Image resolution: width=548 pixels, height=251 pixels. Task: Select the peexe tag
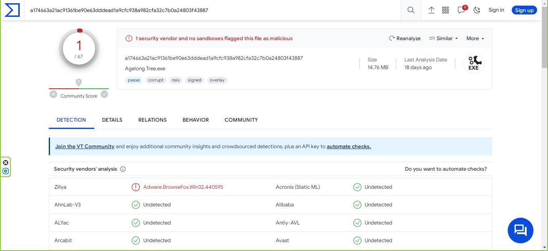(x=134, y=80)
